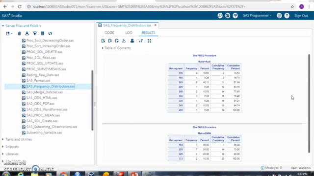Click the Properties icon in files toolbar
Viewport: 314px width, 176px height.
(x=43, y=34)
